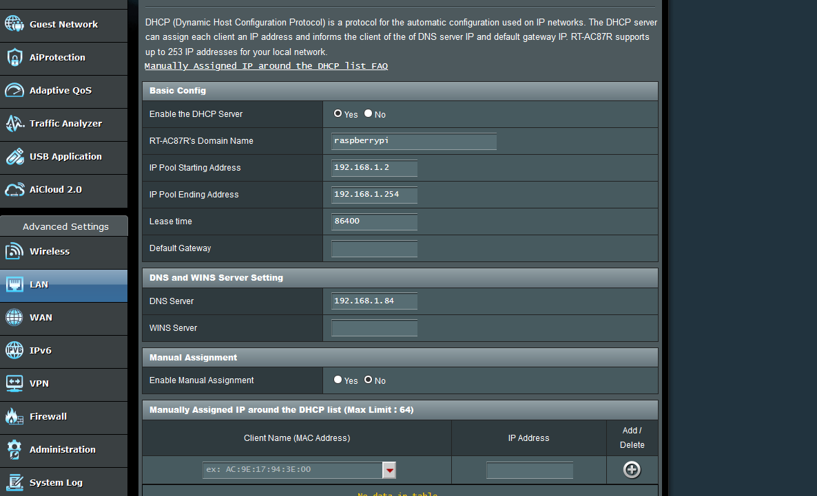Choose Yes for Enable Manual Assignment
Viewport: 817px width, 496px height.
[x=338, y=380]
